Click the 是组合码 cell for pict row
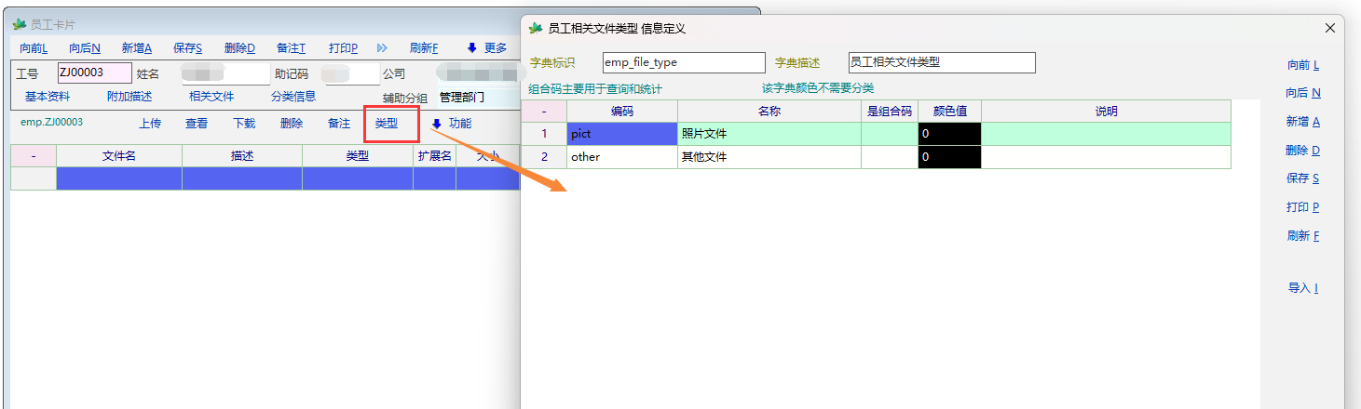 pos(889,134)
